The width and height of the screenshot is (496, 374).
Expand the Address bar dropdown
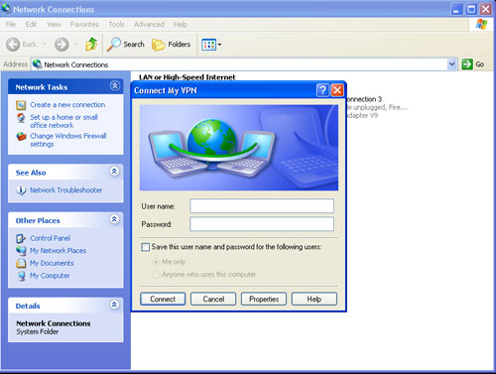click(x=452, y=64)
